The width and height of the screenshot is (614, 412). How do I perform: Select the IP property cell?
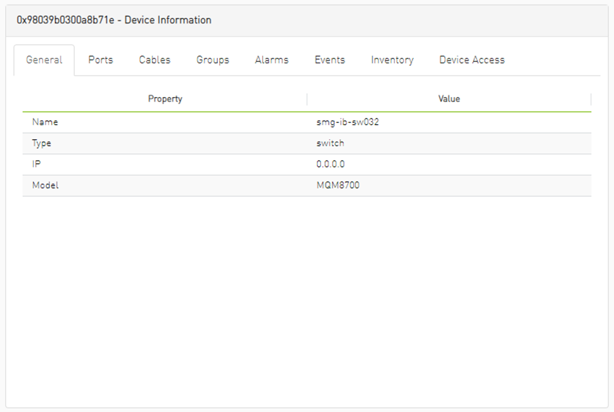(x=36, y=164)
